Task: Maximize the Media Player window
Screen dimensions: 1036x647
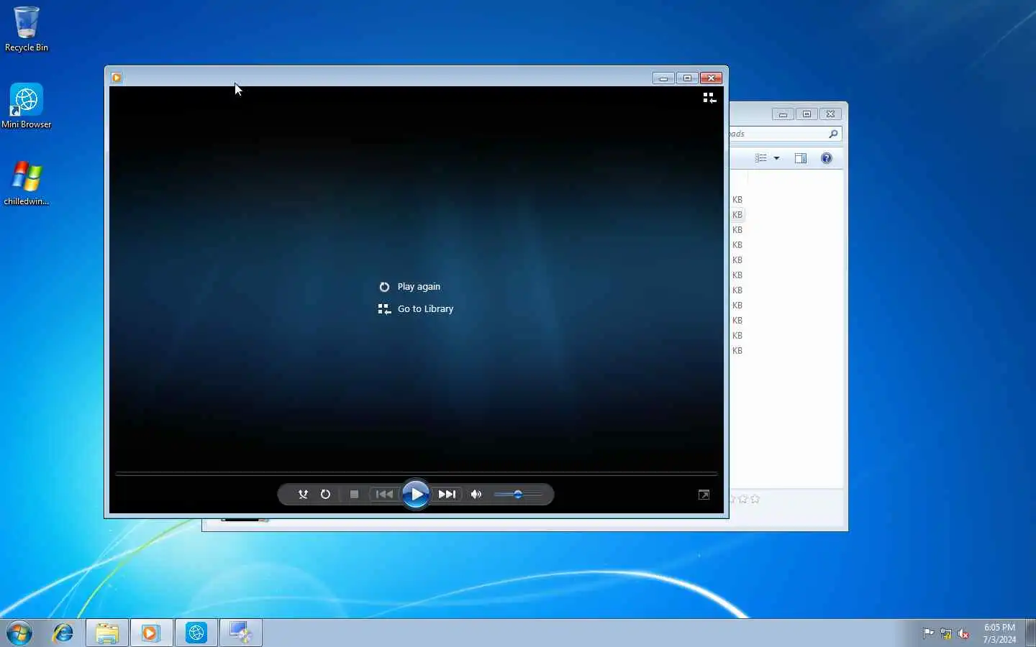Action: pyautogui.click(x=687, y=78)
